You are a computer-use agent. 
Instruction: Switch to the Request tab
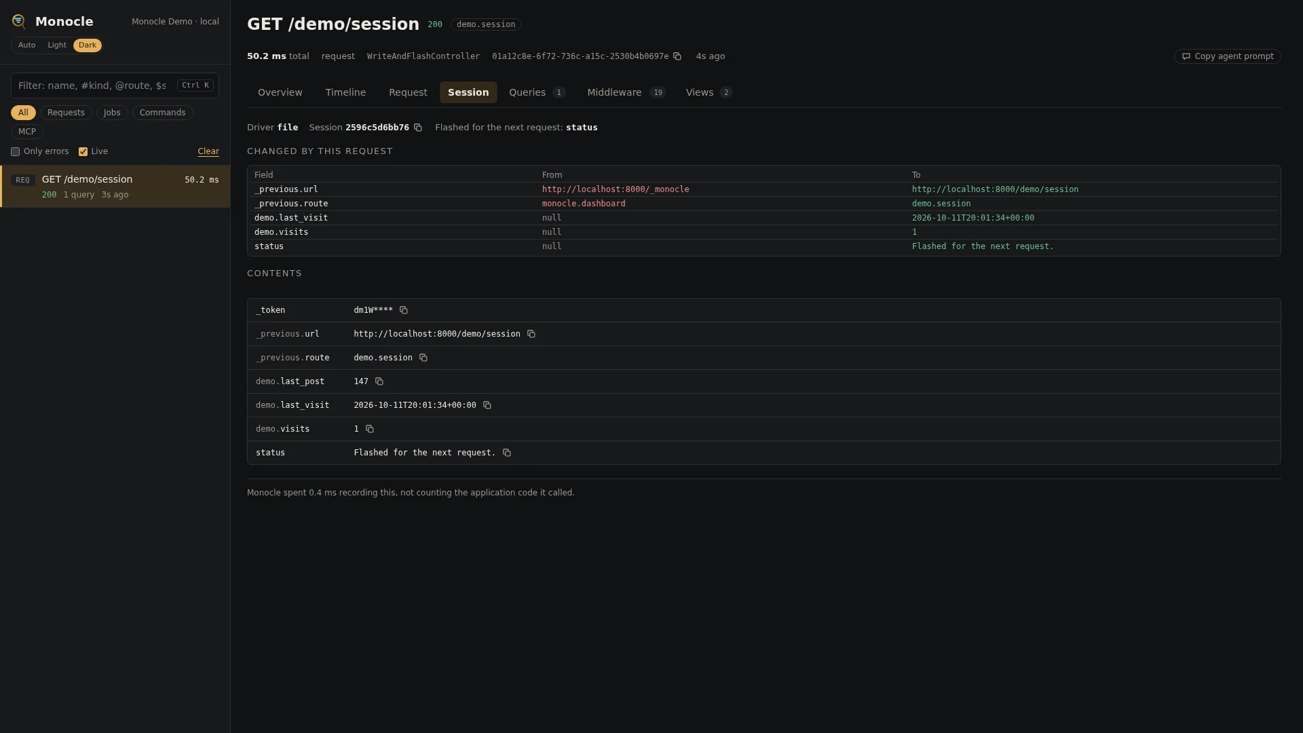(408, 92)
